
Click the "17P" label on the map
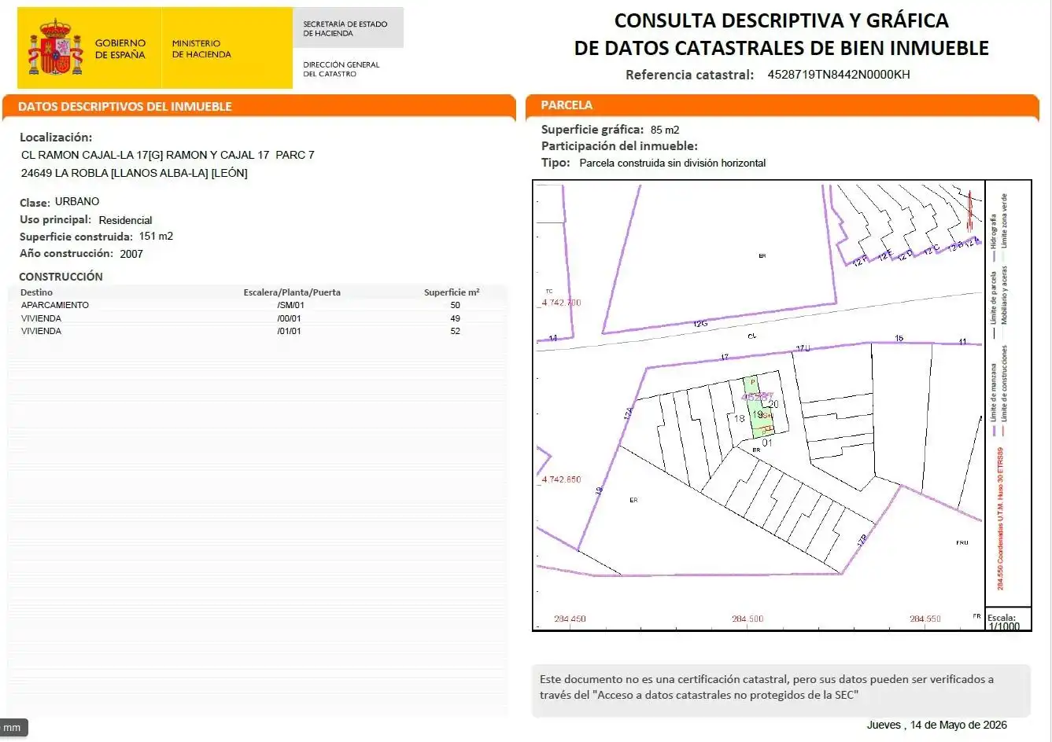862,541
